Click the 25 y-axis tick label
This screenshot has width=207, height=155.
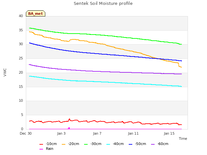[x=21, y=58]
